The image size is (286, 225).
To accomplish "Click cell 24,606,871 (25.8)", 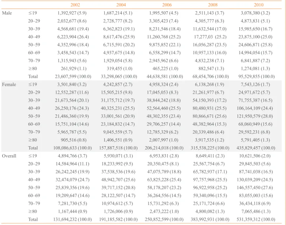I will pos(256,45).
